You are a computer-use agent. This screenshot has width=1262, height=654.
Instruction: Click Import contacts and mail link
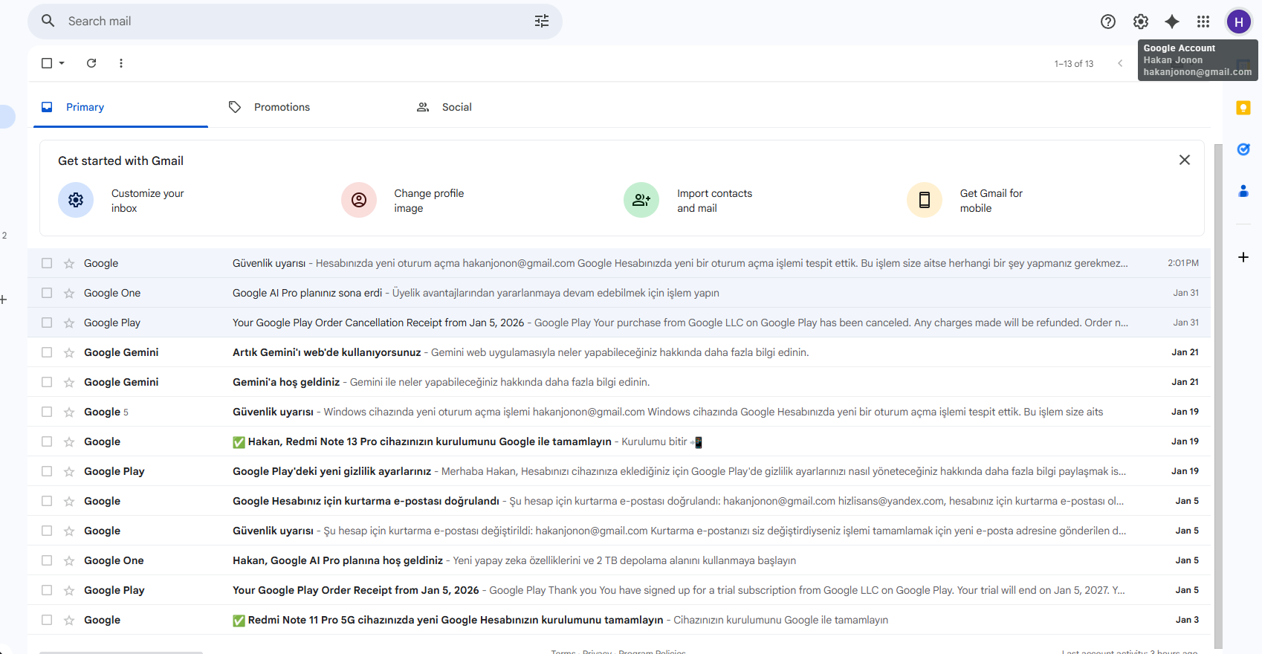[x=714, y=201]
